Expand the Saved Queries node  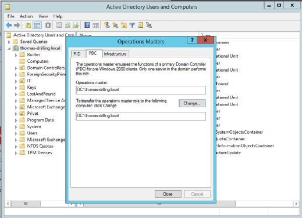[9, 42]
